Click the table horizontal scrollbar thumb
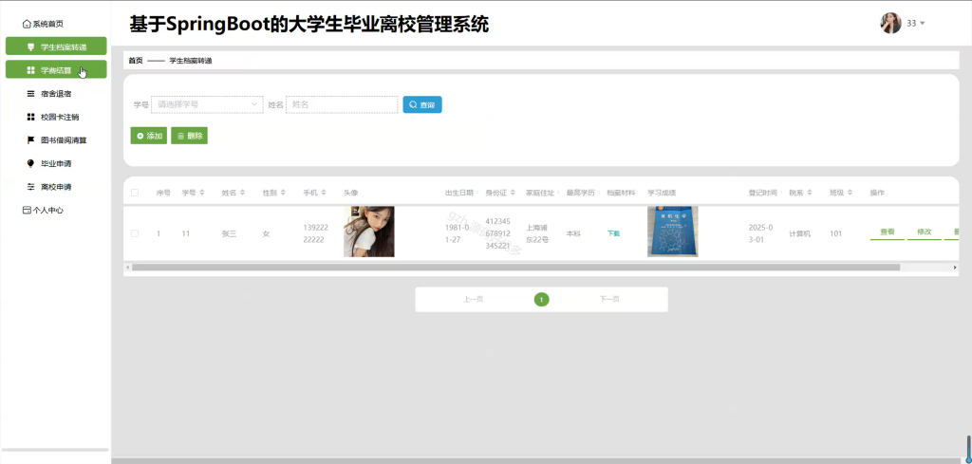Viewport: 972px width, 464px height. click(515, 268)
